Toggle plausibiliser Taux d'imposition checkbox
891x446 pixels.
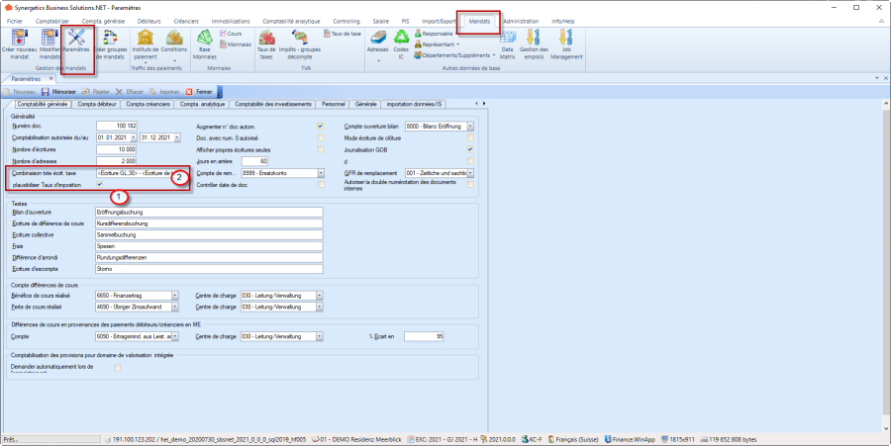click(x=99, y=184)
